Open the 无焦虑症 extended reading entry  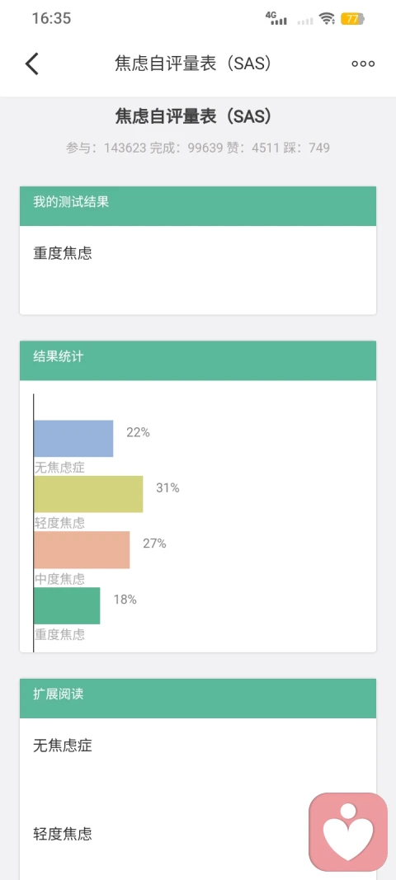tap(198, 746)
